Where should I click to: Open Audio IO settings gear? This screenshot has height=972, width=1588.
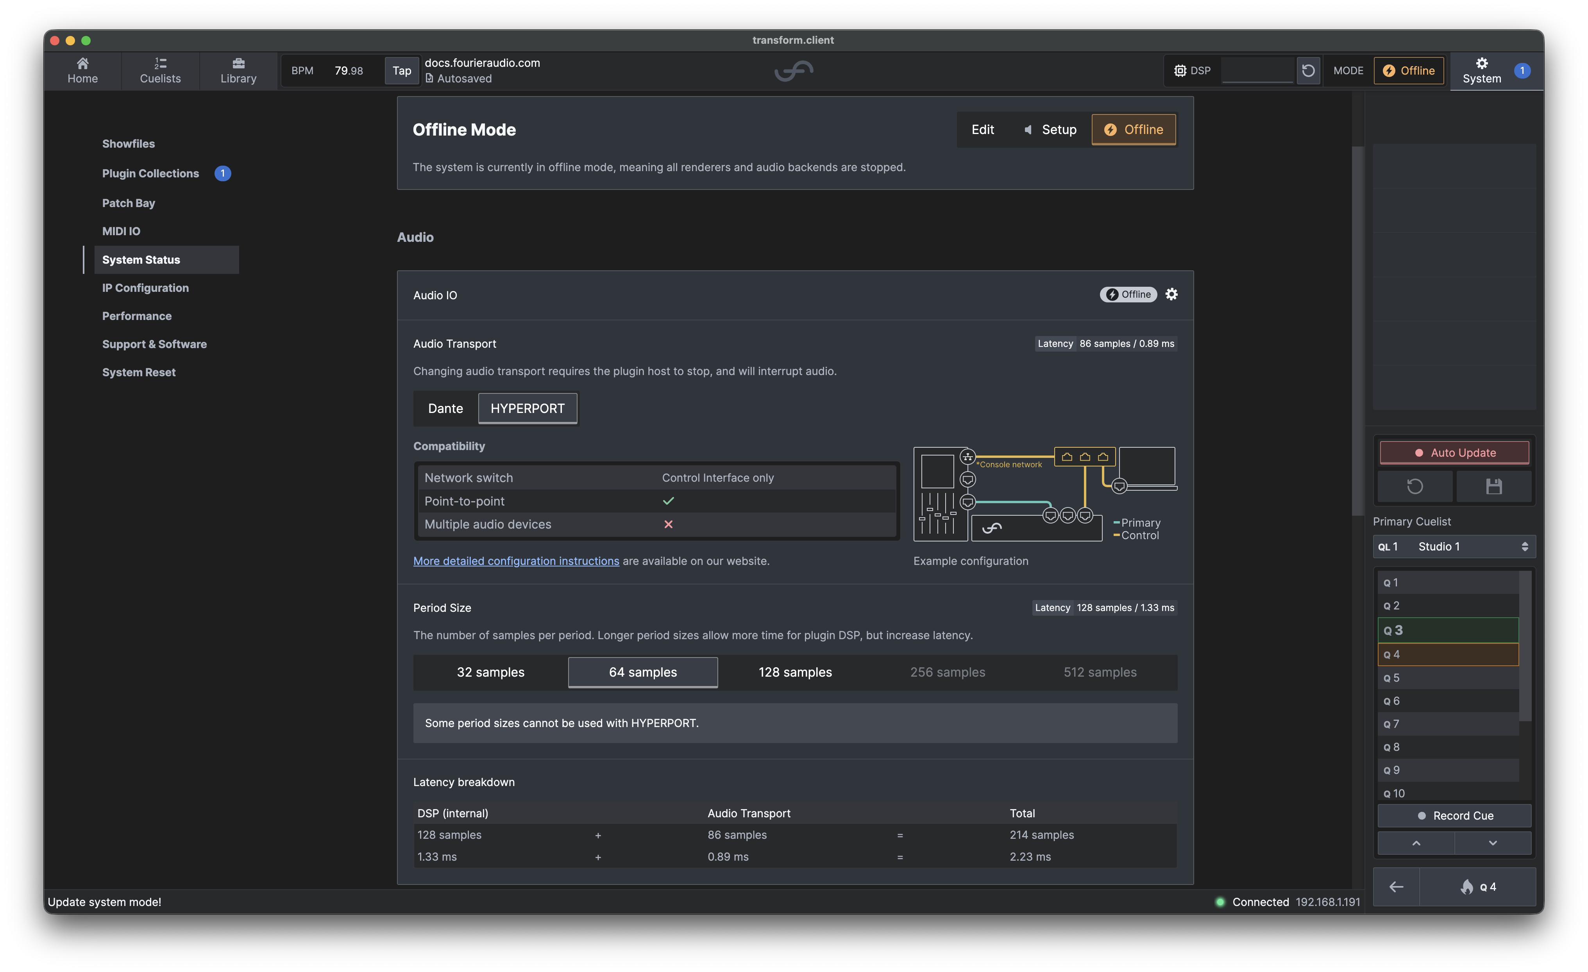1171,295
